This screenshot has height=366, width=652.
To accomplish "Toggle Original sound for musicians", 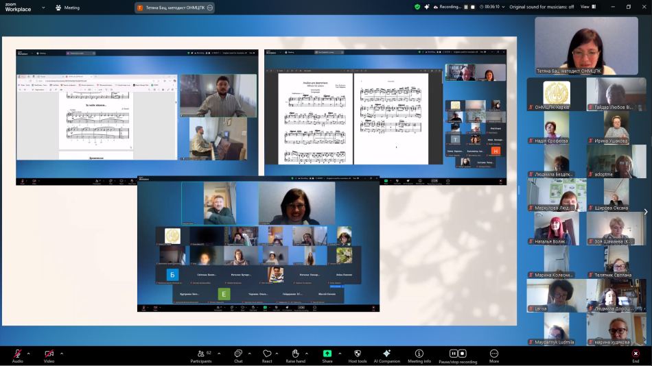I will pos(542,7).
